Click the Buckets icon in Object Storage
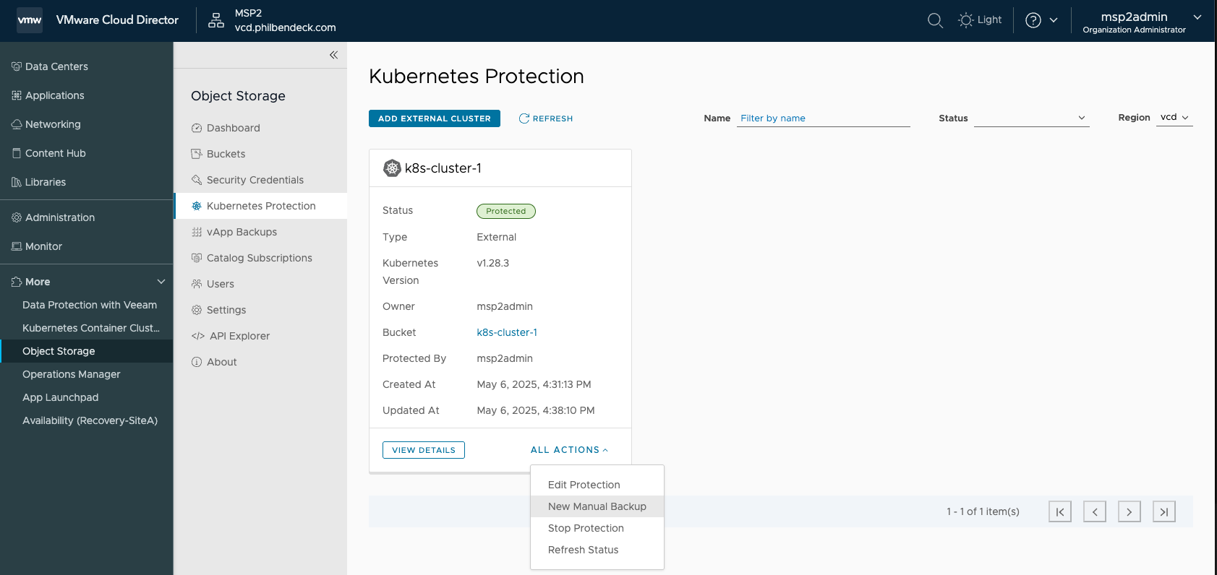This screenshot has height=575, width=1217. 197,154
